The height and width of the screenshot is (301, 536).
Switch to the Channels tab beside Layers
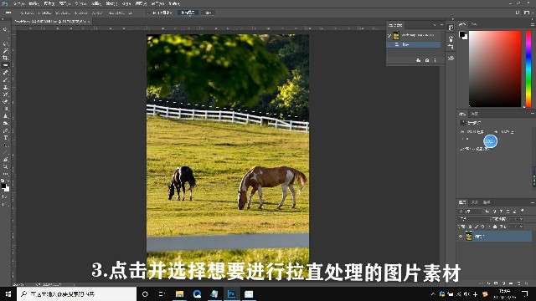[x=475, y=202]
